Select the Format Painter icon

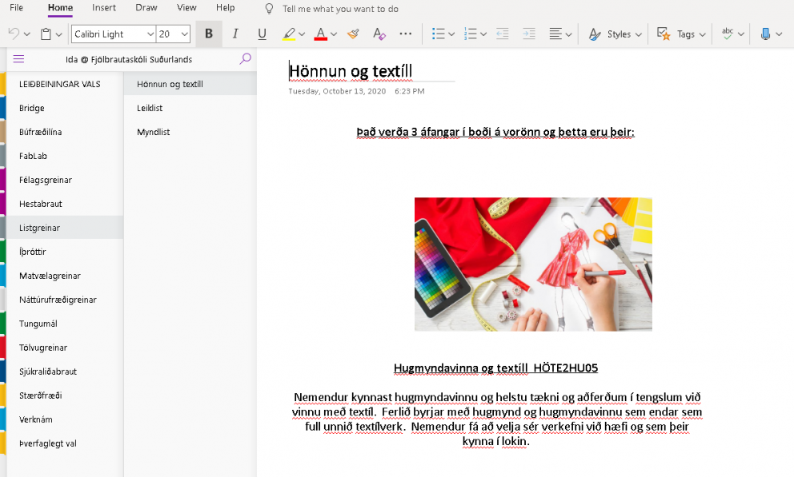coord(352,34)
